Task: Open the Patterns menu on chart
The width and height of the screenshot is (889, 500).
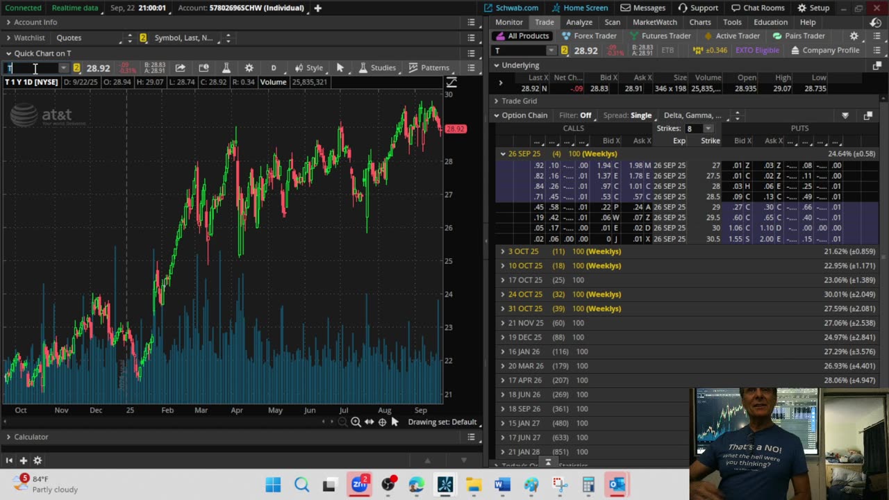Action: click(429, 67)
